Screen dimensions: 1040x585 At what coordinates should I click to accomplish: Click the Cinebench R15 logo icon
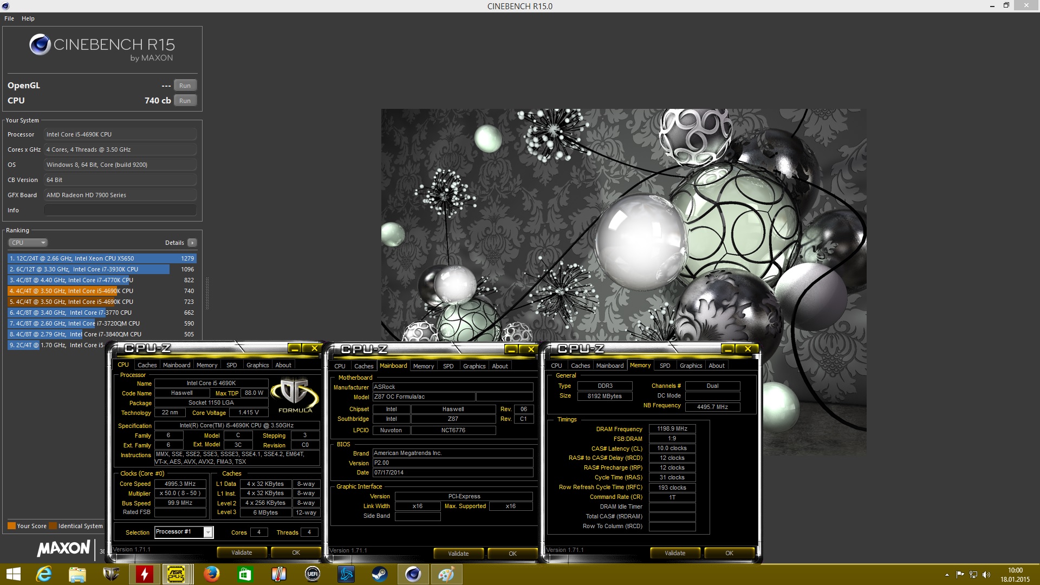click(40, 44)
